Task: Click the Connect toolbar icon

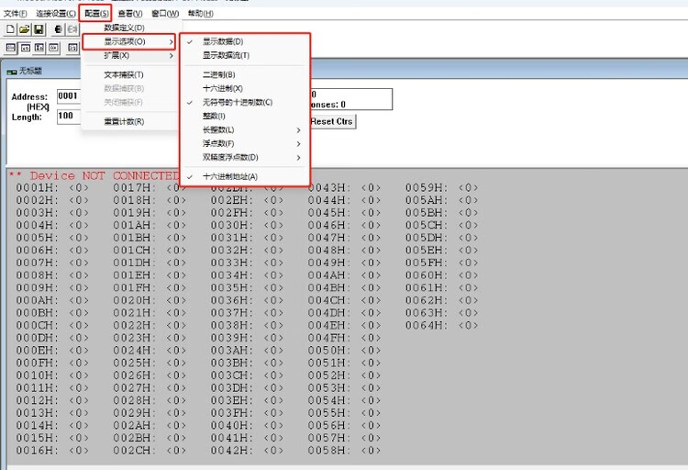Action: tap(59, 29)
